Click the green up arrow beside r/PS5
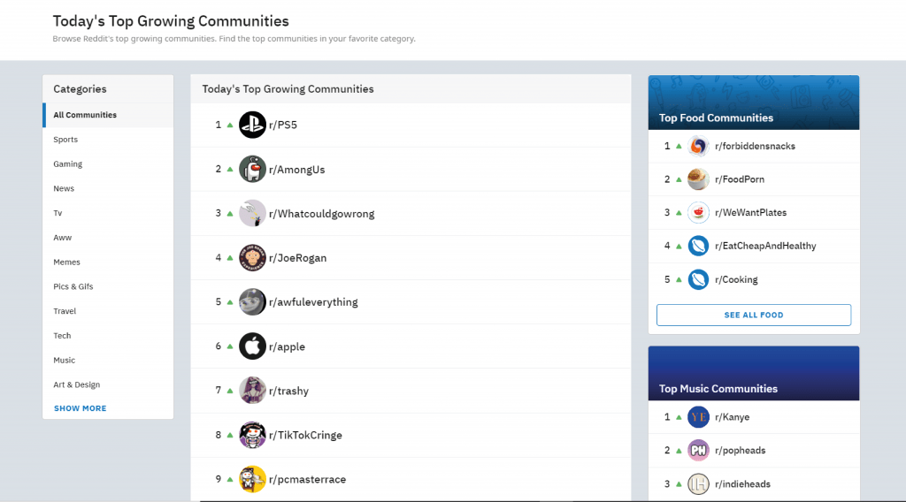Viewport: 906px width, 502px height. click(x=230, y=125)
